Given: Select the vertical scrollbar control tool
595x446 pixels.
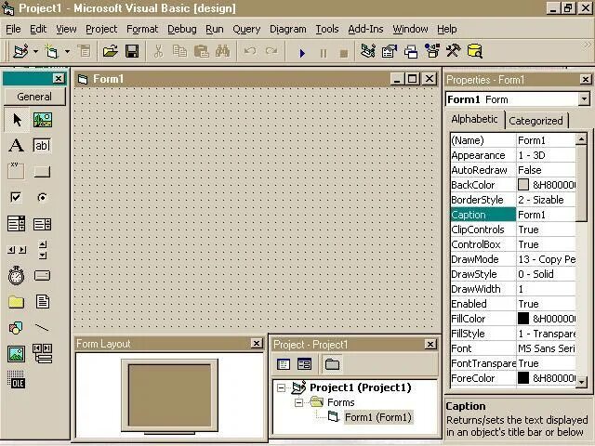Looking at the screenshot, I should (43, 250).
